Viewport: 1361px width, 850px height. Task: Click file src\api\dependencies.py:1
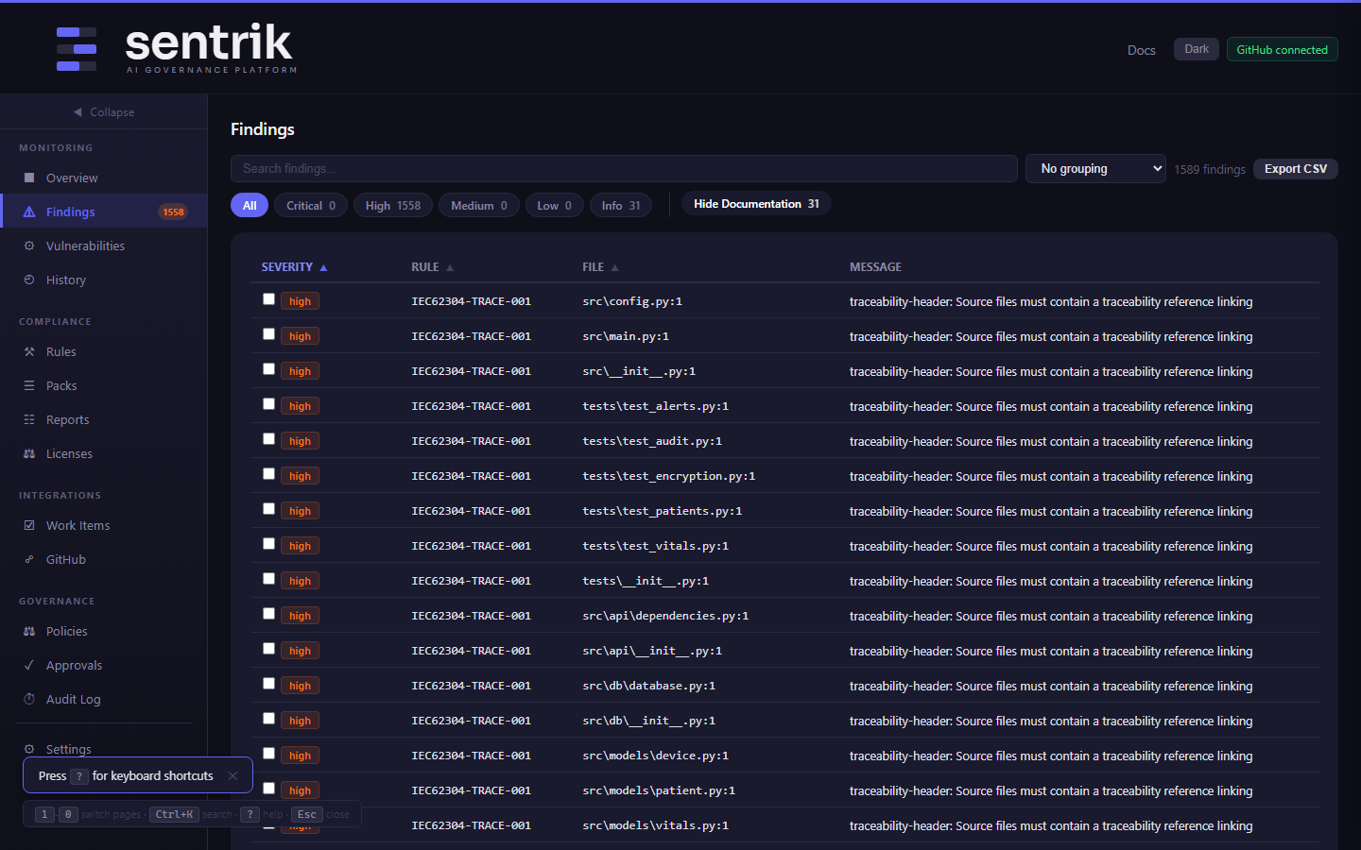coord(665,616)
